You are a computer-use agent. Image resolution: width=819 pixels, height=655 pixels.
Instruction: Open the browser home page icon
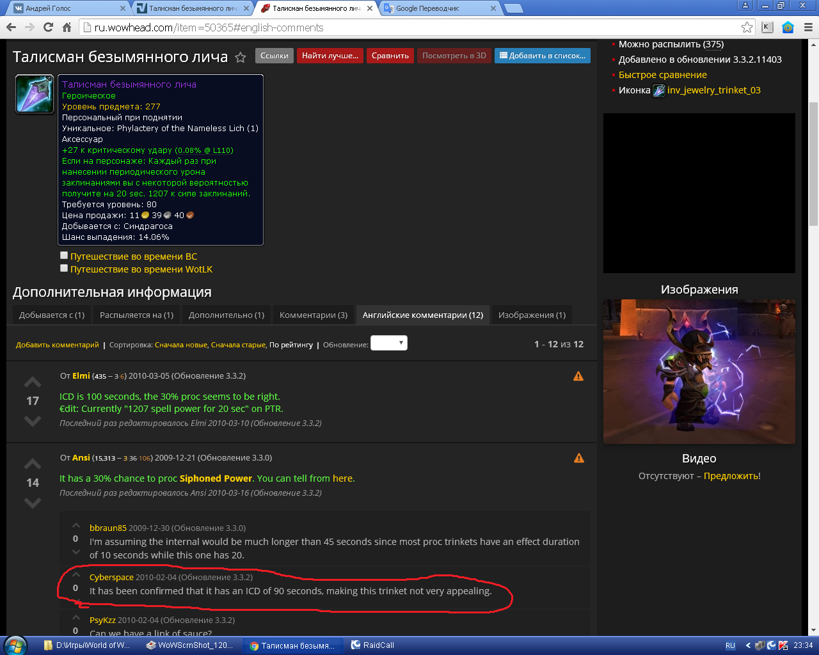[67, 27]
